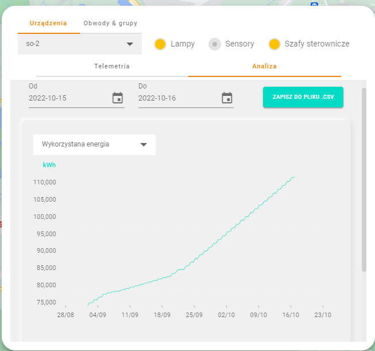This screenshot has width=375, height=351.
Task: Toggle the Lampy filter
Action: [x=160, y=44]
